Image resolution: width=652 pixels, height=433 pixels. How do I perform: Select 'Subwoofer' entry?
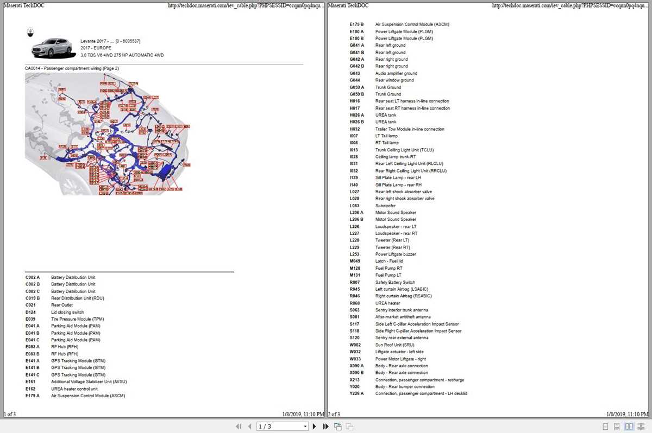(x=385, y=206)
